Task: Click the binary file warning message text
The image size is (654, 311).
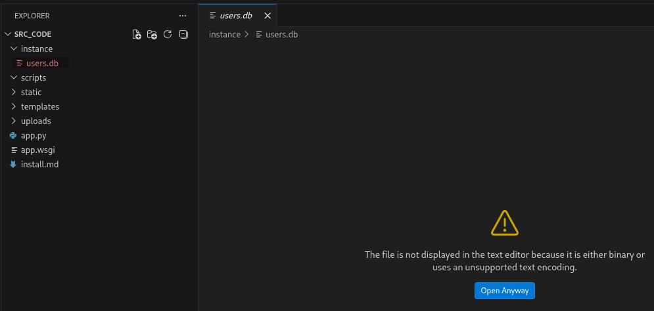Action: tap(505, 260)
